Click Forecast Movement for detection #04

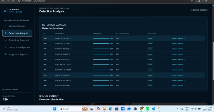(178, 38)
